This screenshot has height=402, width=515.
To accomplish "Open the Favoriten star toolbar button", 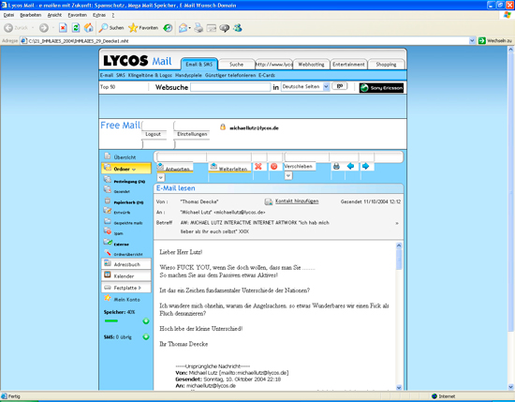I will point(143,28).
